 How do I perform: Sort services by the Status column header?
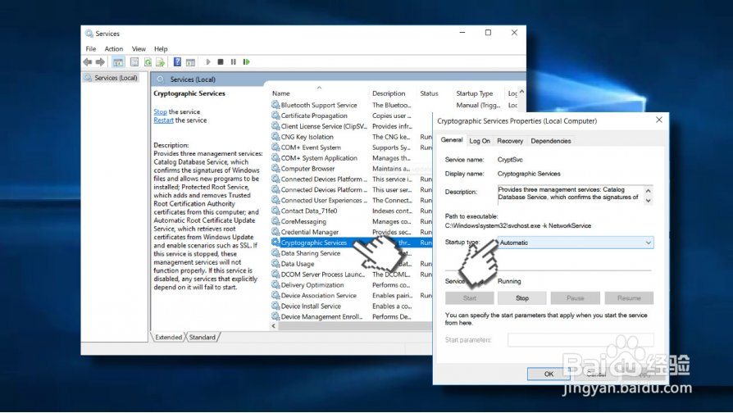pyautogui.click(x=435, y=93)
